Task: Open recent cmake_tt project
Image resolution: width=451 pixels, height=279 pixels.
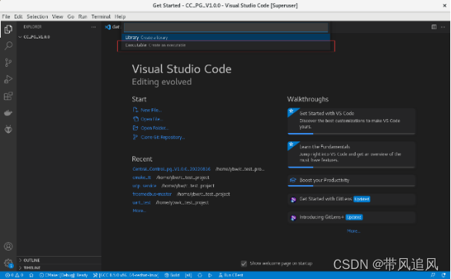Action: coord(142,178)
